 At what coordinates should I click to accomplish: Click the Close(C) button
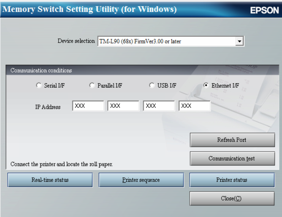point(232,198)
